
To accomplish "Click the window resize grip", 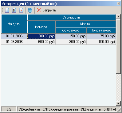I will (119, 110).
